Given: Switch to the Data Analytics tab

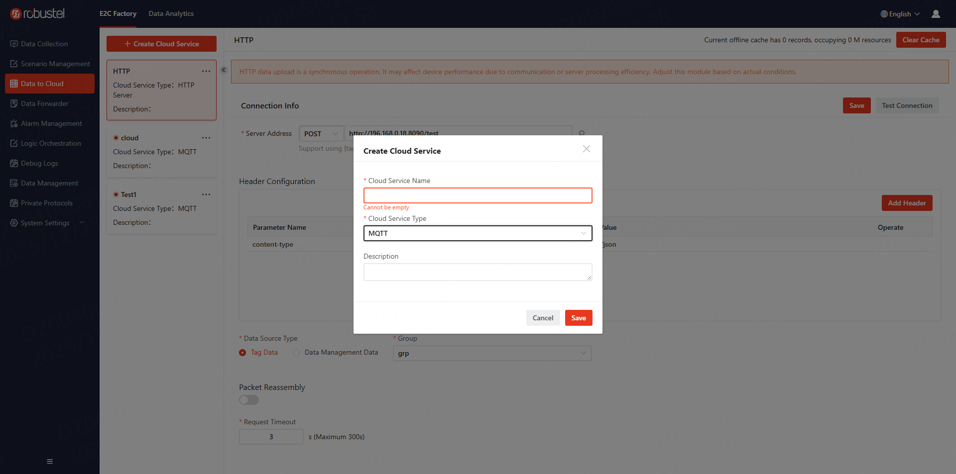Looking at the screenshot, I should pyautogui.click(x=171, y=13).
